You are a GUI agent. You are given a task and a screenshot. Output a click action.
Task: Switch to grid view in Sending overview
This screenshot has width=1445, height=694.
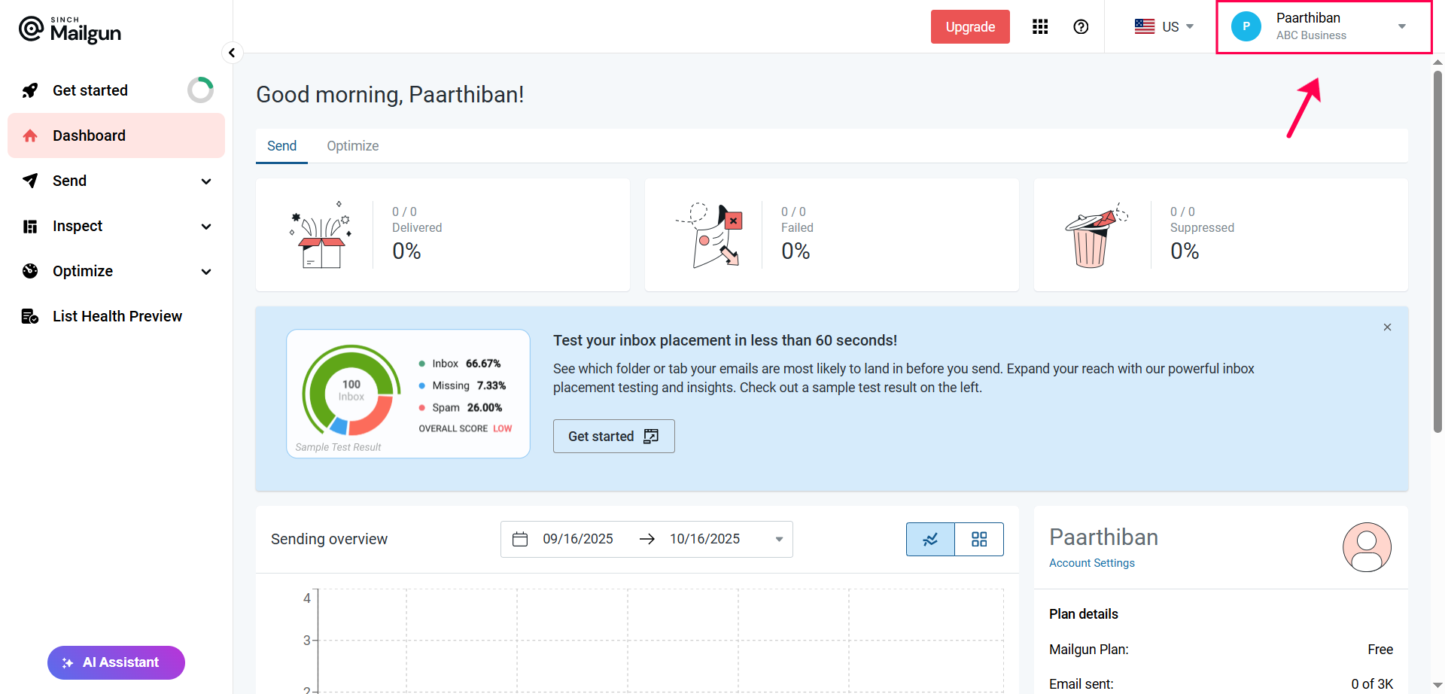[x=978, y=540]
